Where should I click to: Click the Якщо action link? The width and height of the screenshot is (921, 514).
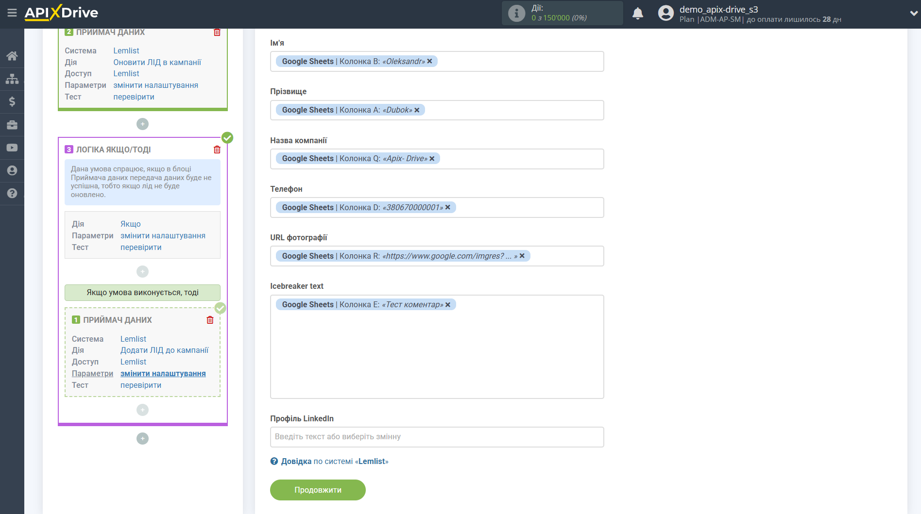(130, 224)
